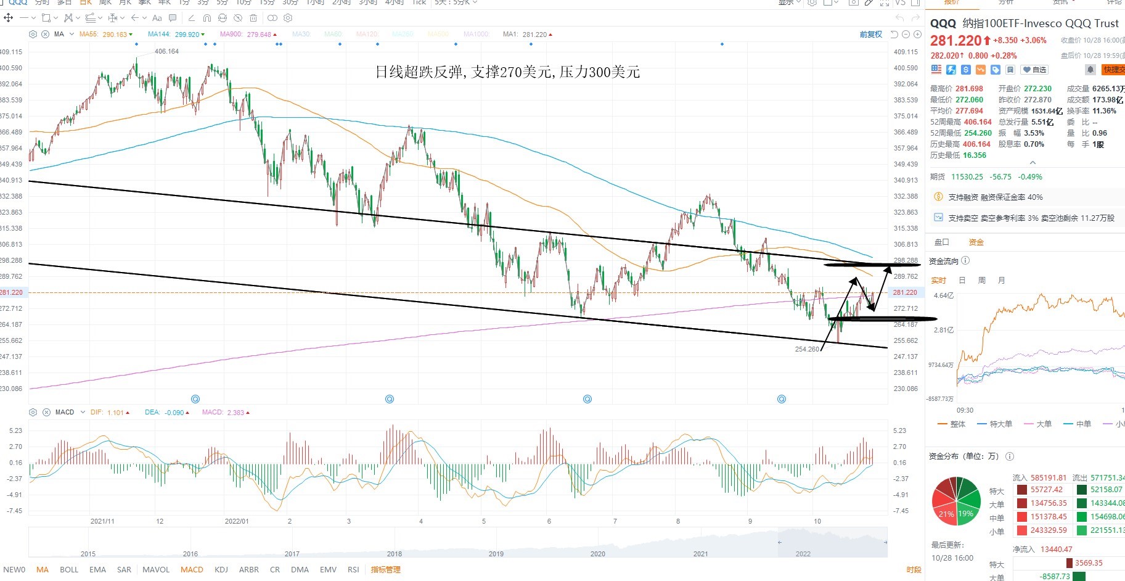The image size is (1125, 581).
Task: Toggle the MA1 line legend
Action: pos(528,35)
